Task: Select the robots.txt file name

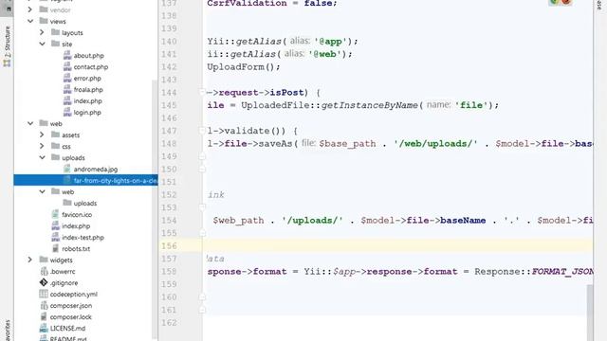Action: (76, 248)
